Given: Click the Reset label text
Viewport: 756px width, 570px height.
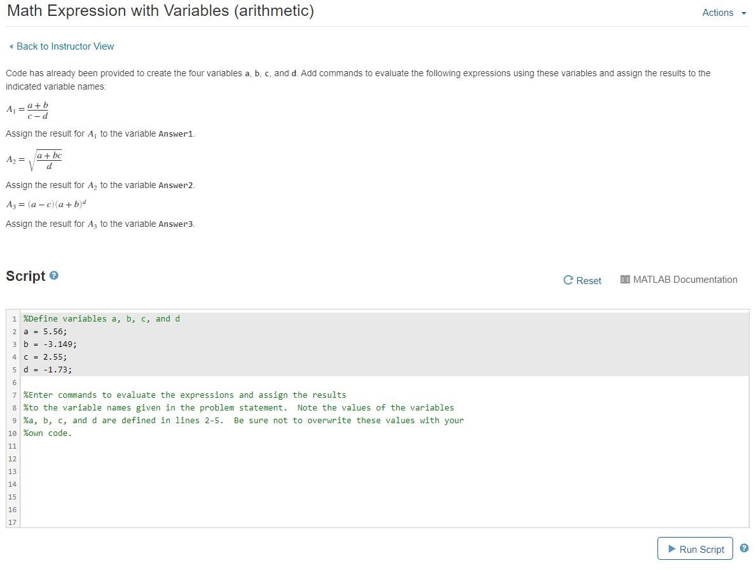Looking at the screenshot, I should (x=588, y=280).
